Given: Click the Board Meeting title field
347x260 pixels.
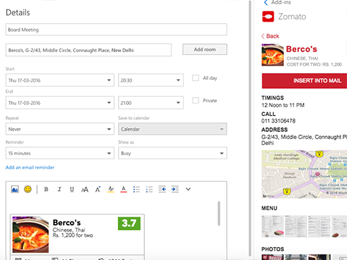Looking at the screenshot, I should tap(116, 30).
